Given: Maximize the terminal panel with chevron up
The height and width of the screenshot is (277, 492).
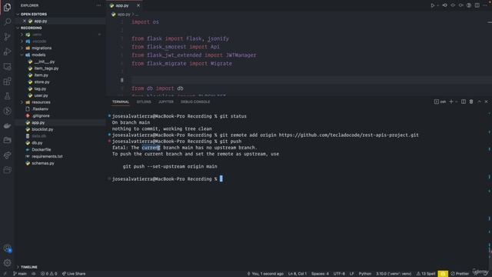Looking at the screenshot, I should pos(479,102).
